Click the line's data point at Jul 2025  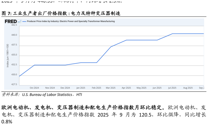pos(172,34)
